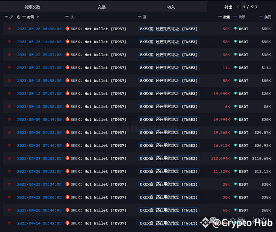Image resolution: width=276 pixels, height=232 pixels.
Task: Switch to the 转出 tab
Action: (x=228, y=7)
